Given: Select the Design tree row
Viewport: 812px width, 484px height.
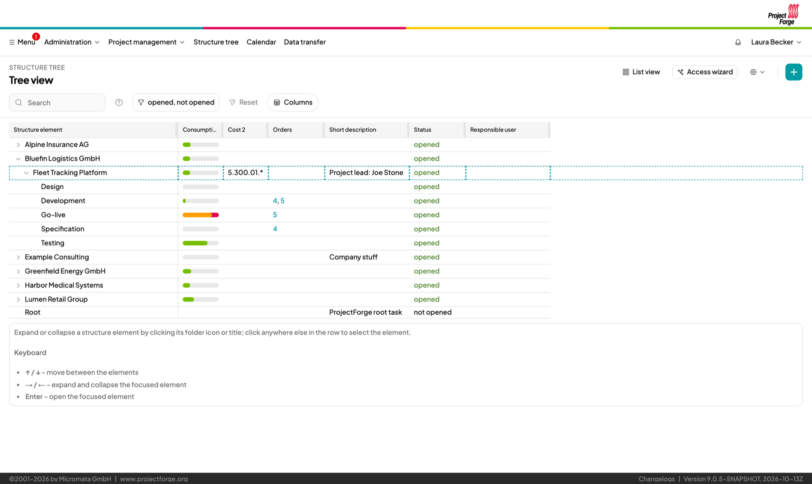Looking at the screenshot, I should (x=280, y=187).
